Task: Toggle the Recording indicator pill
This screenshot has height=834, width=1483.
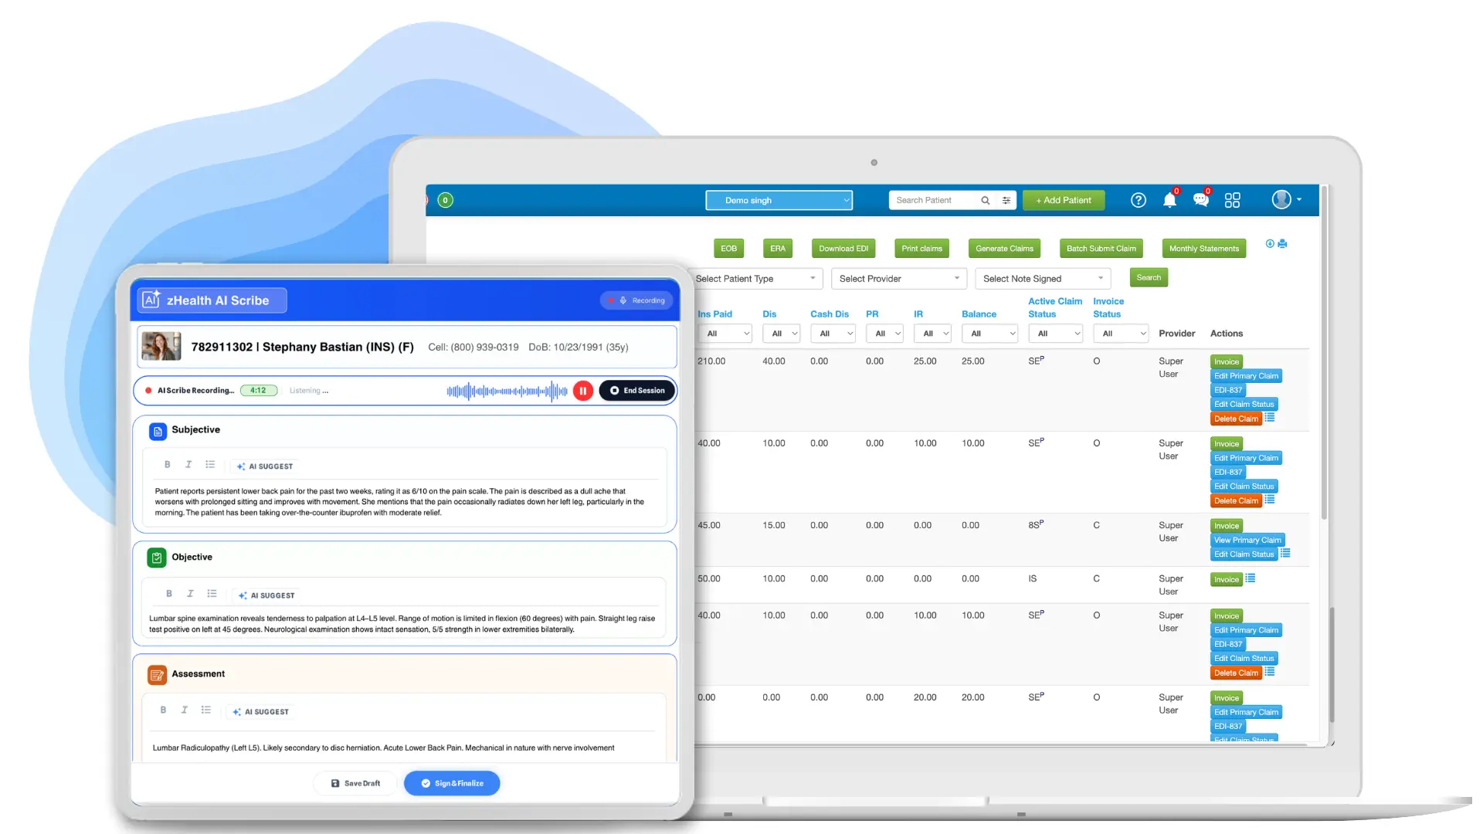Action: pyautogui.click(x=637, y=301)
